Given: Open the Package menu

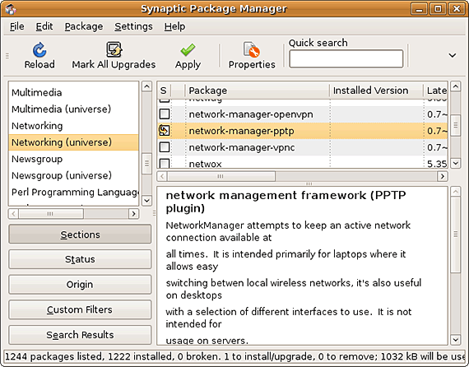Looking at the screenshot, I should tap(84, 26).
